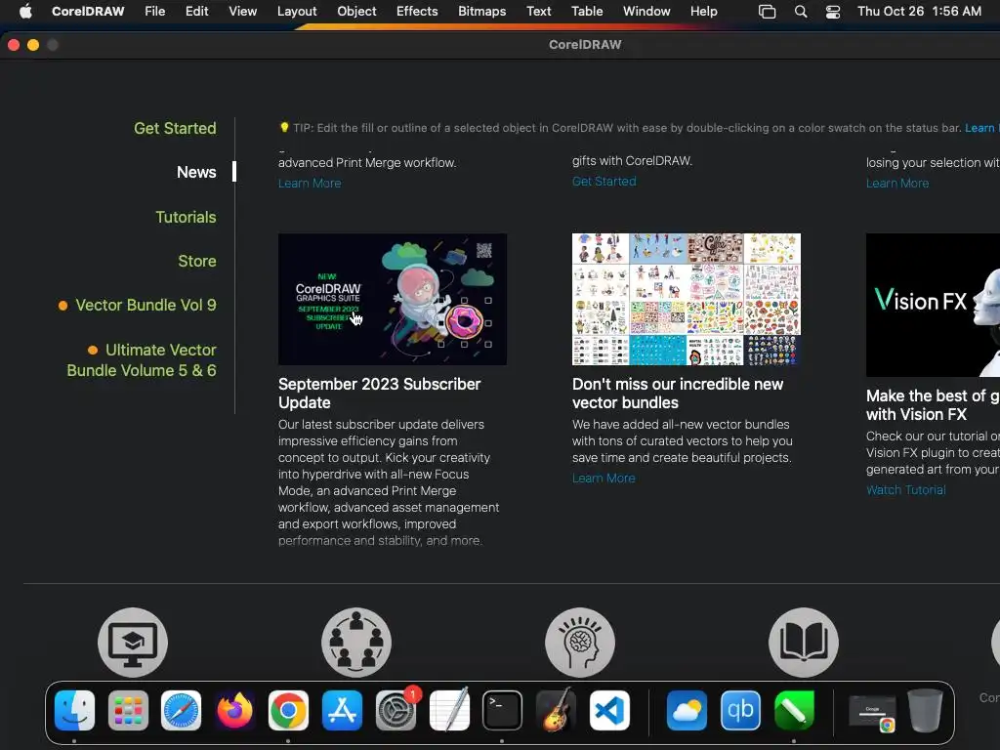
Task: Open the Layout menu
Action: [x=297, y=12]
